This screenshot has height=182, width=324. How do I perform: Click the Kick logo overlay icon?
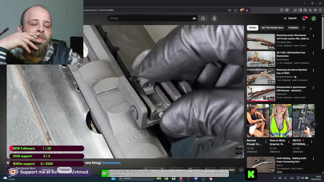(x=251, y=174)
